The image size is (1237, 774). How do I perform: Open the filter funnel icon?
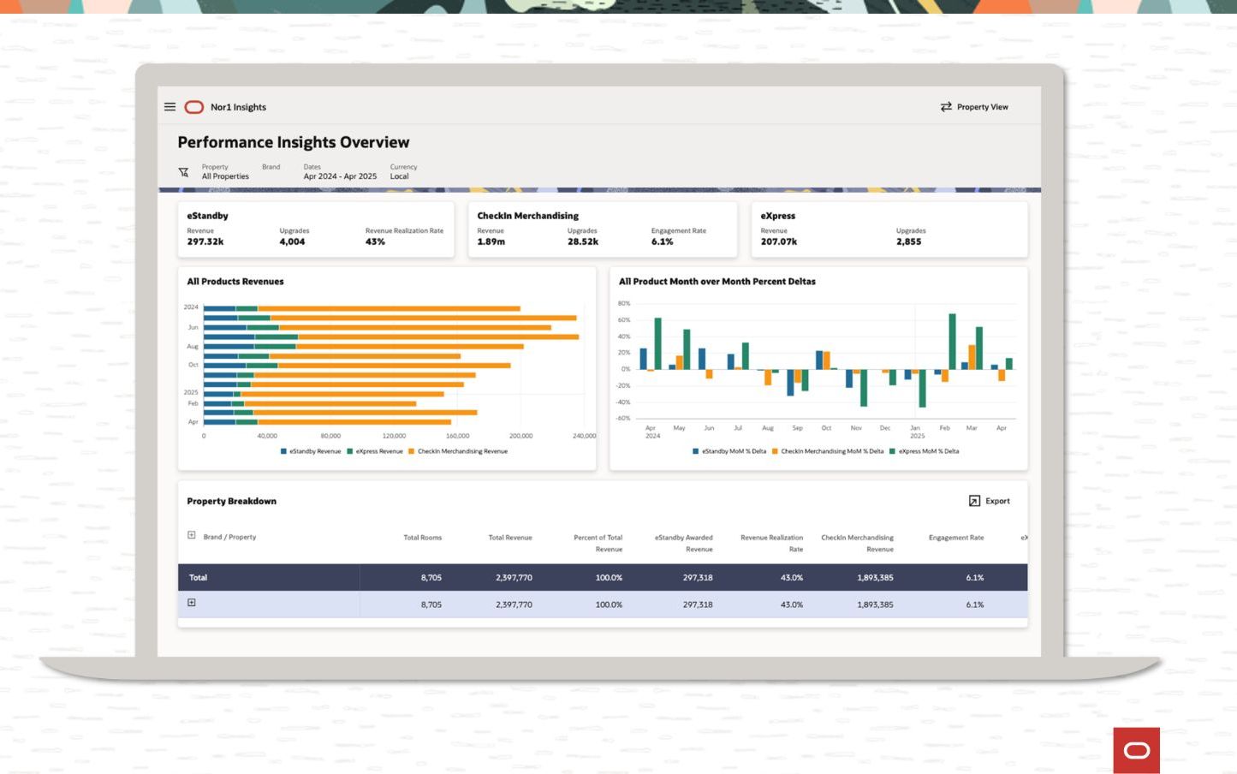click(183, 172)
